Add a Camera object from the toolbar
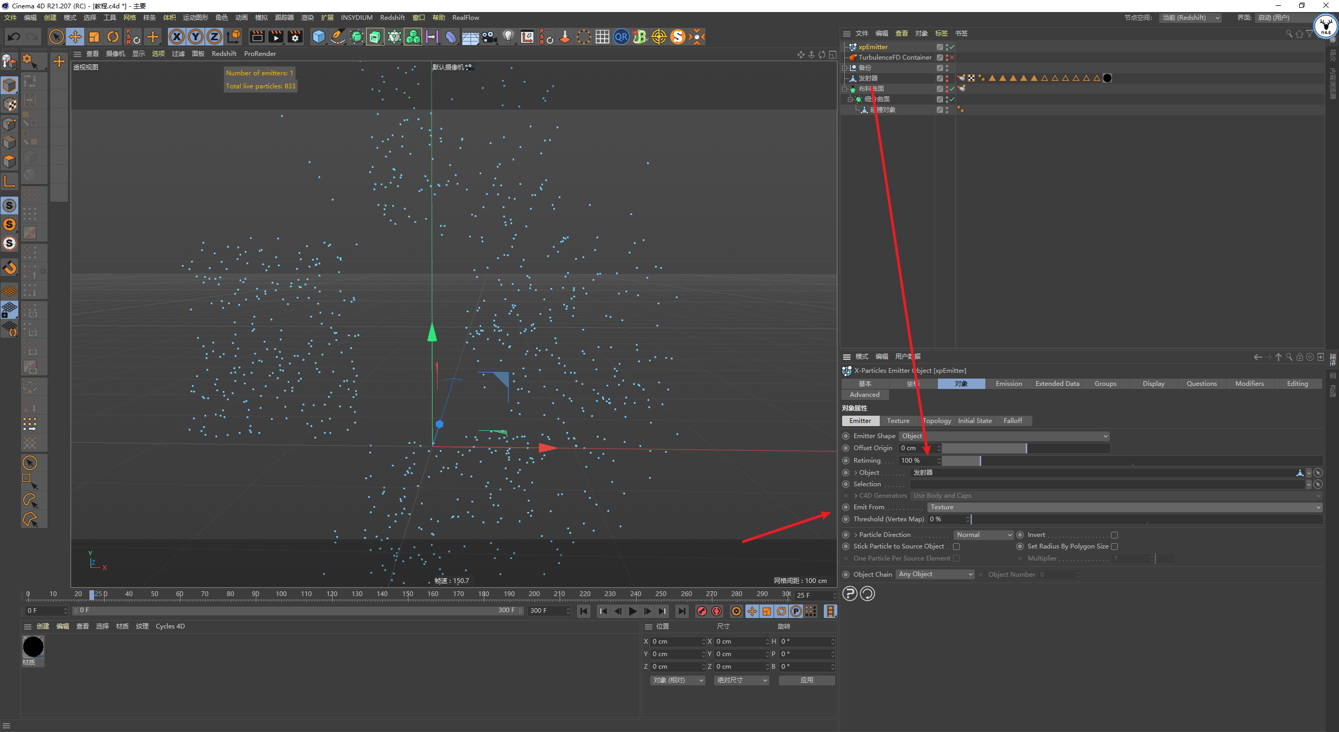This screenshot has width=1339, height=732. [x=489, y=37]
